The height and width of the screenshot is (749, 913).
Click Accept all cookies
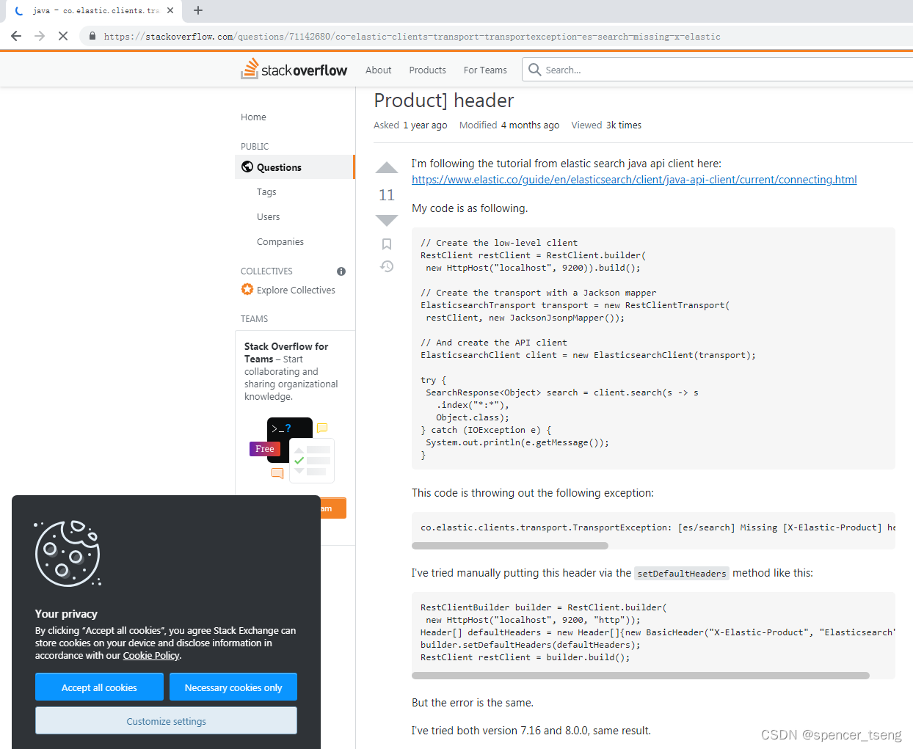(x=99, y=687)
